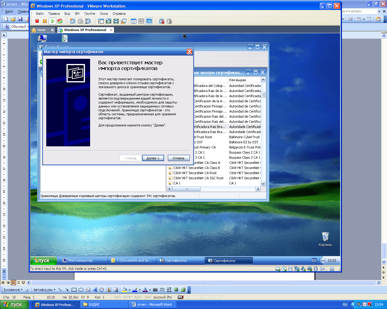Click the Далее button in the wizard
This screenshot has height=309, width=387.
coord(153,158)
